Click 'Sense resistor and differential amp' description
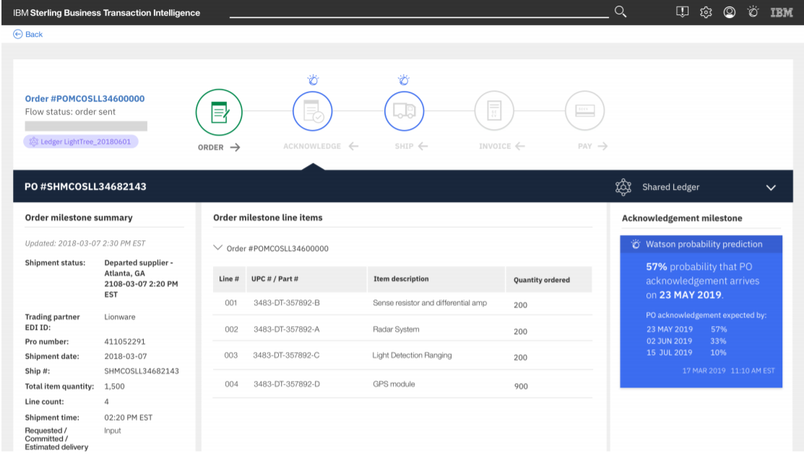The height and width of the screenshot is (461, 804). point(430,303)
